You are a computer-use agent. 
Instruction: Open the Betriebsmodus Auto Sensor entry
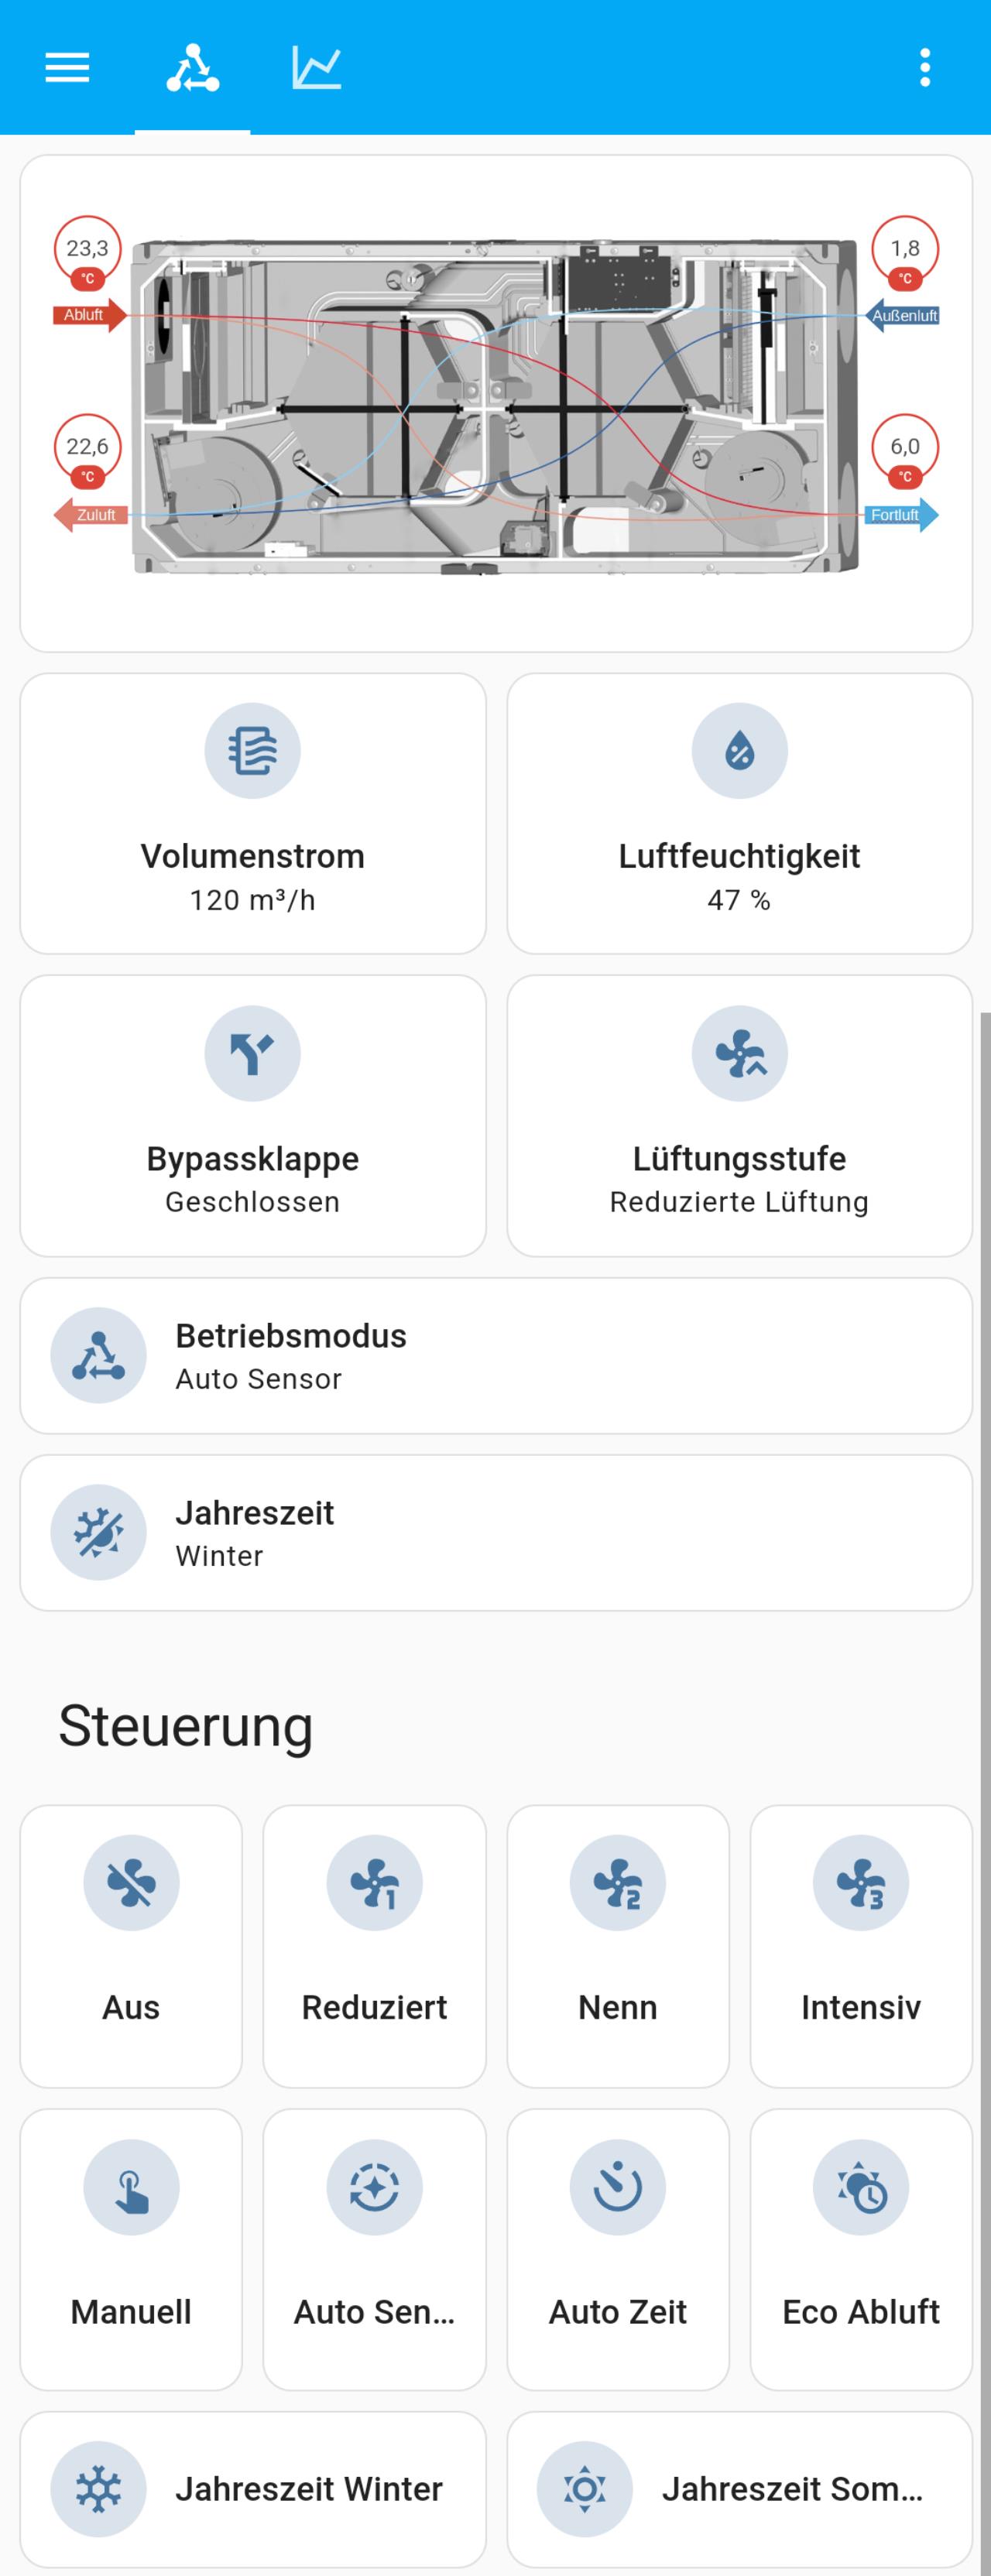pos(496,1356)
